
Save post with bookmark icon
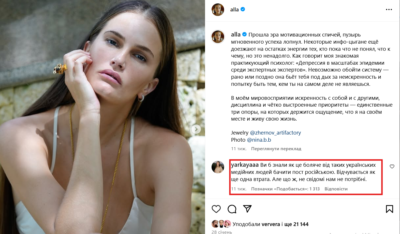click(x=389, y=209)
